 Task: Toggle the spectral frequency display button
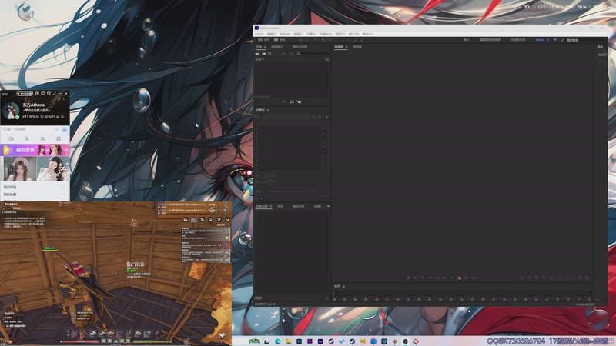coord(301,40)
